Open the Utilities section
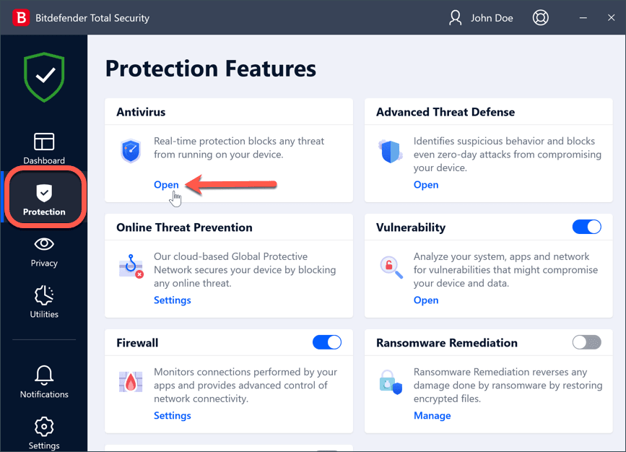Image resolution: width=626 pixels, height=452 pixels. pos(44,302)
